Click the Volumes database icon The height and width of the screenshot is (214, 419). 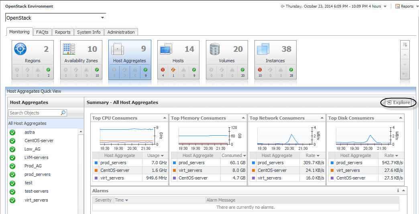pos(215,49)
